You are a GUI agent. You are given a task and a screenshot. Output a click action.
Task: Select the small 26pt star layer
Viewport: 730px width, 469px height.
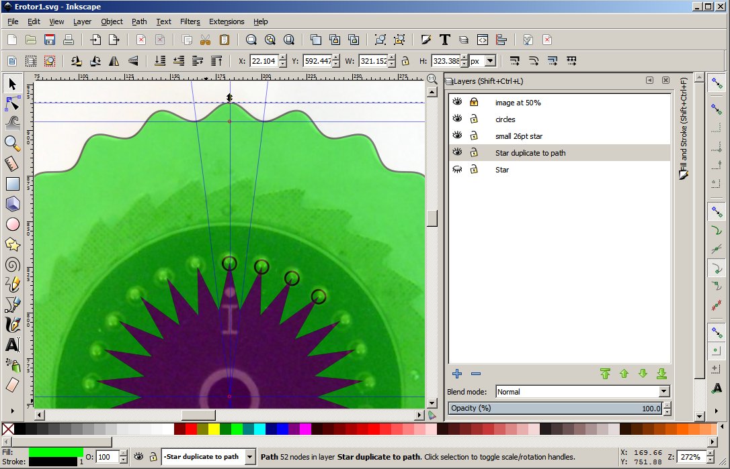point(519,136)
